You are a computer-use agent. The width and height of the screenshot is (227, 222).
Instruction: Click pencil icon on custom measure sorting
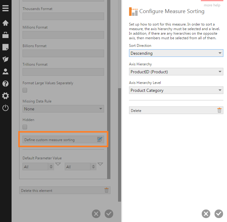tap(100, 139)
